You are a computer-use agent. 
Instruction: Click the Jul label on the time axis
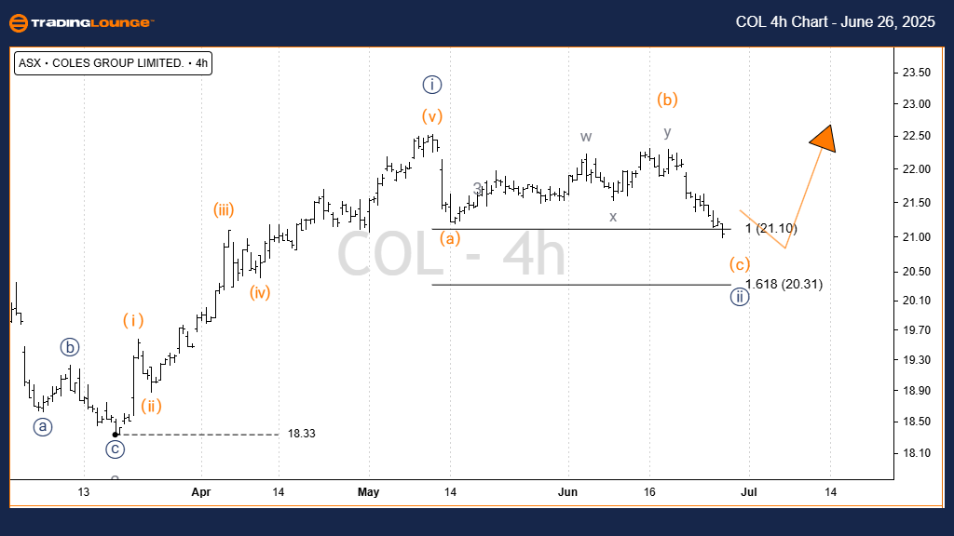coord(747,491)
